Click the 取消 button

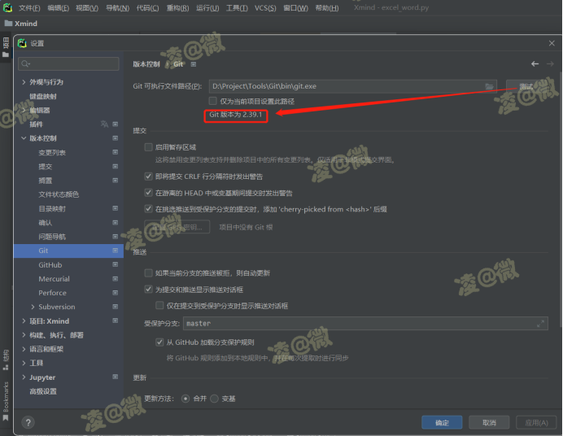[x=489, y=423]
